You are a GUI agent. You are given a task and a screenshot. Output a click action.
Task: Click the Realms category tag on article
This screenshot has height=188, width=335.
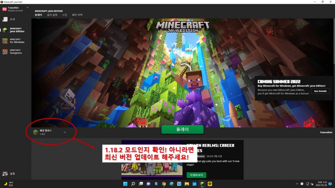(x=201, y=156)
